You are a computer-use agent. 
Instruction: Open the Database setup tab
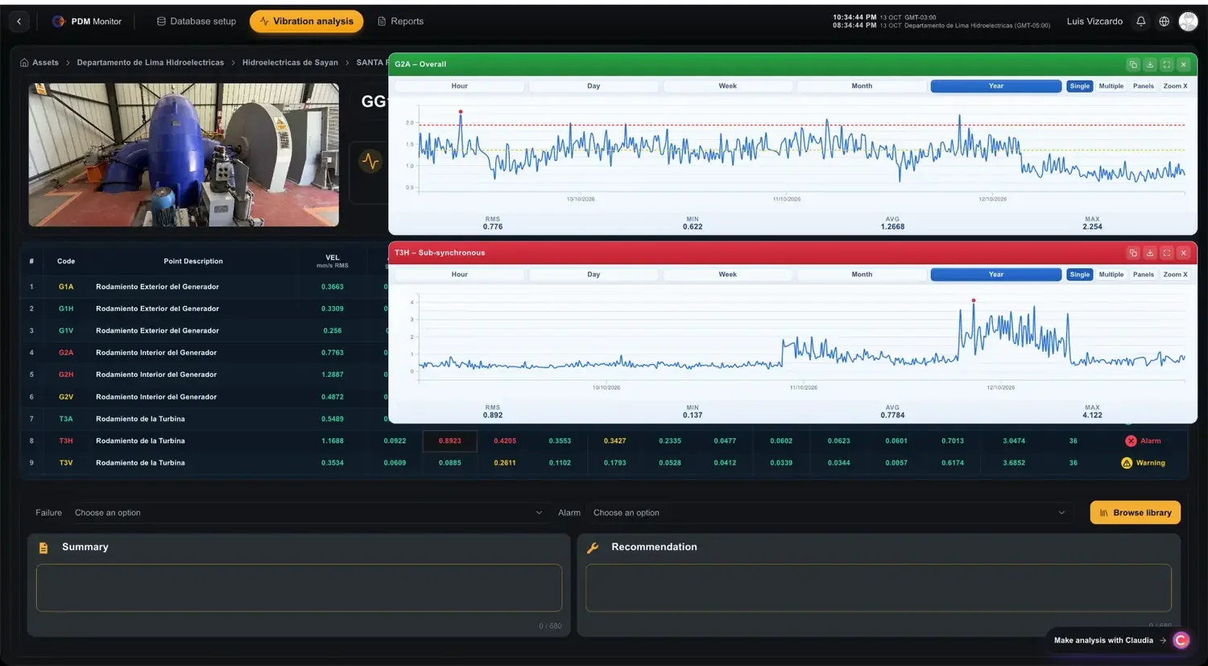click(197, 22)
